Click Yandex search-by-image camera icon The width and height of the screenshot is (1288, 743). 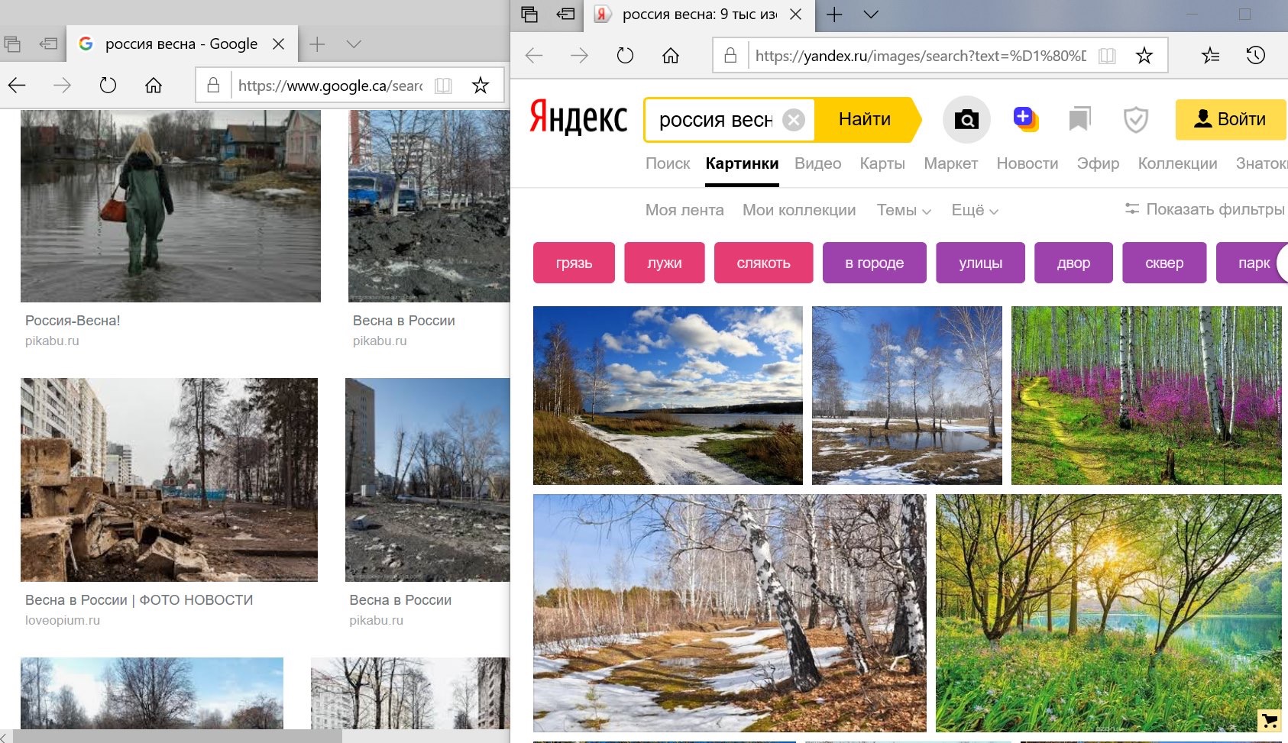(x=966, y=120)
